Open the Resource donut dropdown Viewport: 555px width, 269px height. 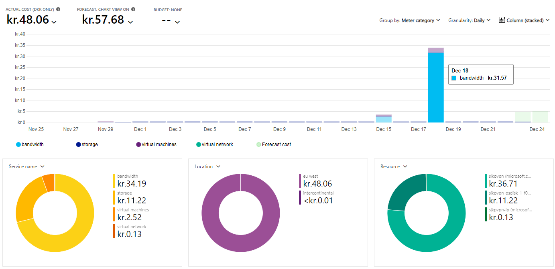point(394,167)
